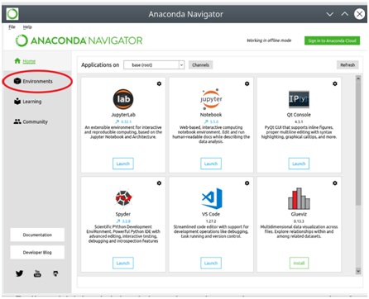The image size is (369, 299).
Task: Open the Glueviz gear options
Action: point(335,183)
